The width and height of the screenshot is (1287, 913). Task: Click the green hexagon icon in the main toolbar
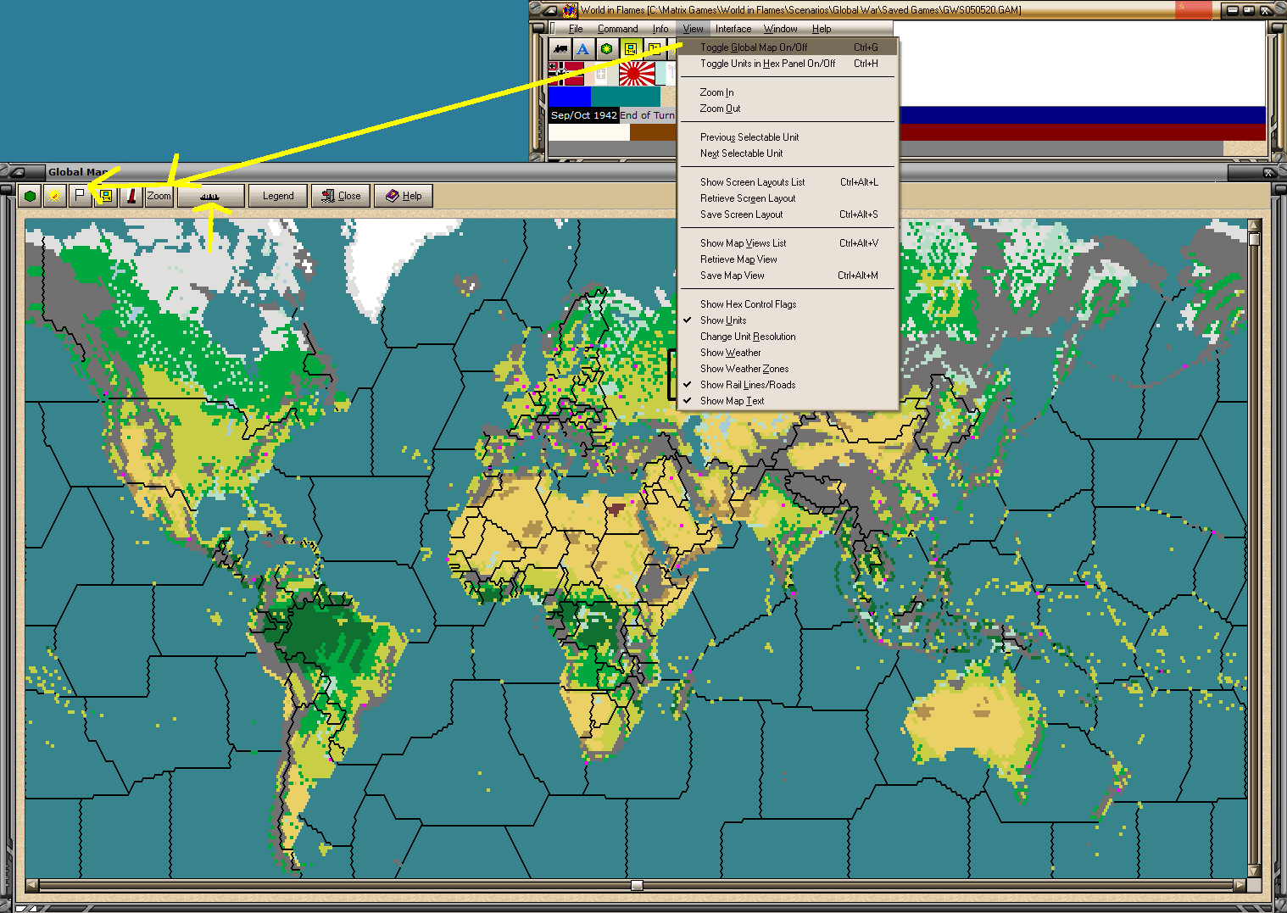pyautogui.click(x=607, y=48)
